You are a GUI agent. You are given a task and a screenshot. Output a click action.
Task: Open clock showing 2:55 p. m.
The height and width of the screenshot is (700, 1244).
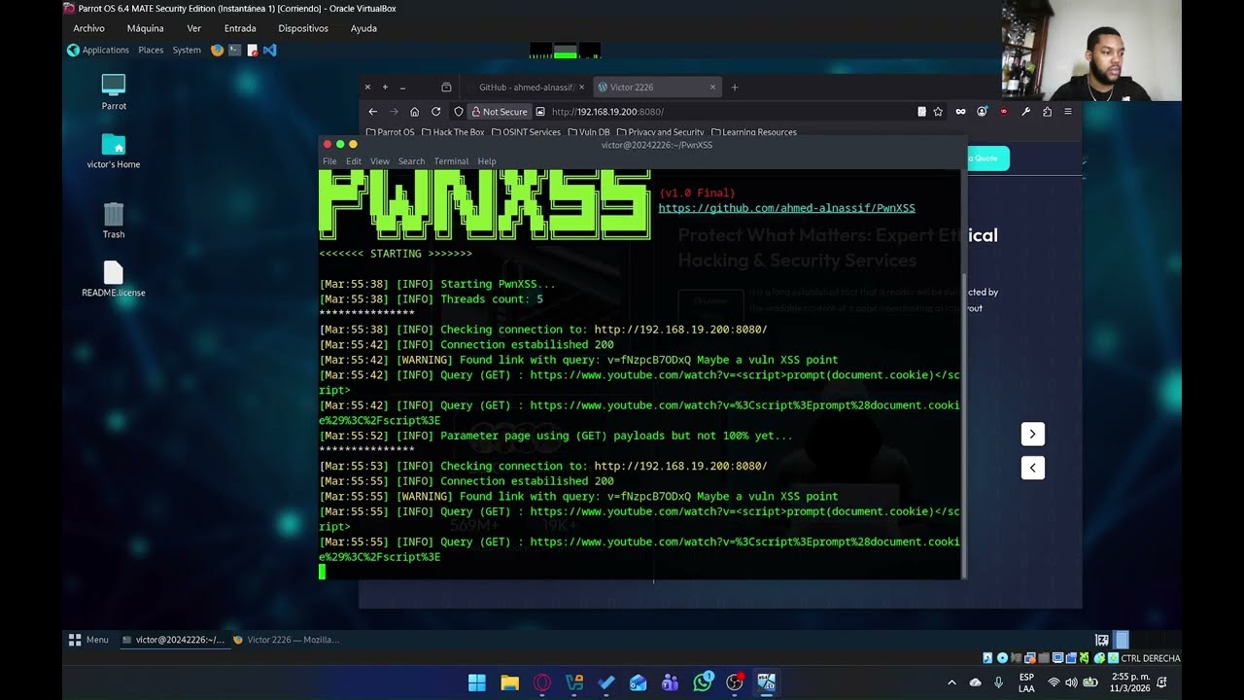[x=1130, y=682]
